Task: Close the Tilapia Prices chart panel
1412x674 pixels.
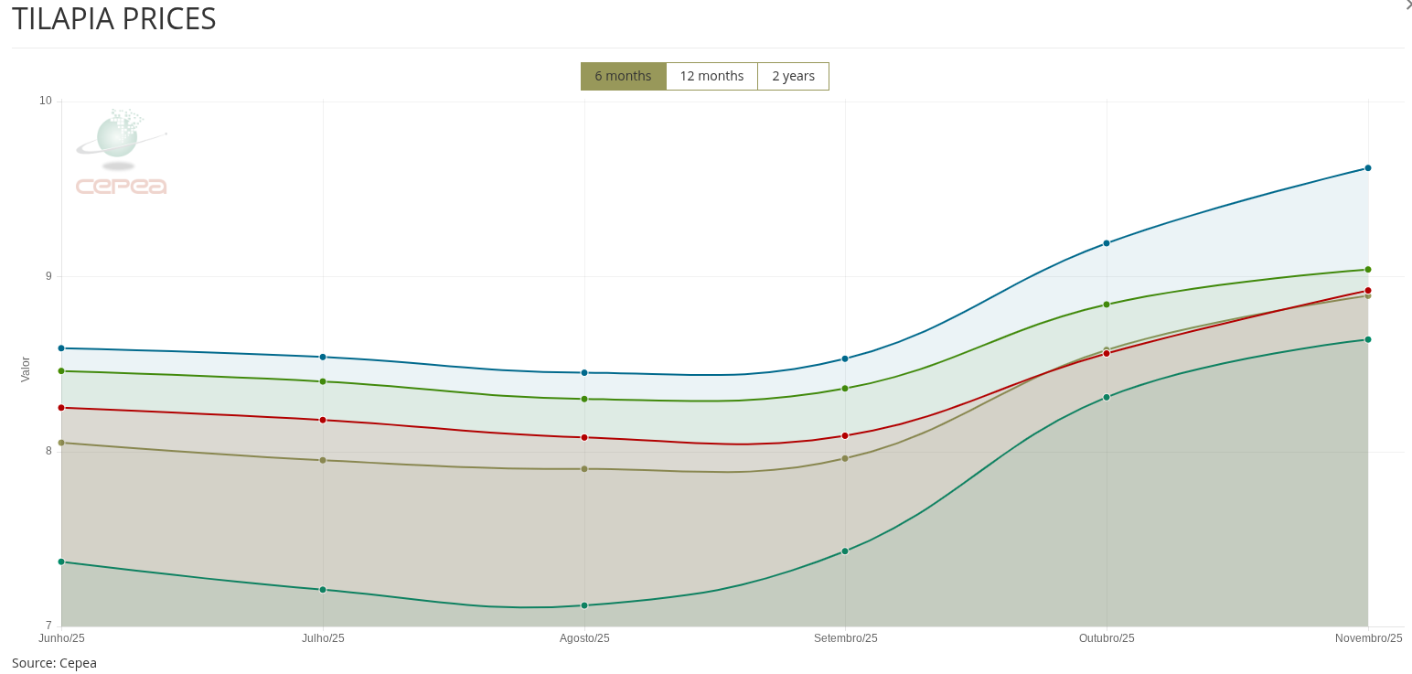Action: click(1407, 5)
